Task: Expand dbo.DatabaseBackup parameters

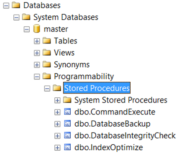Action: tap(57, 124)
